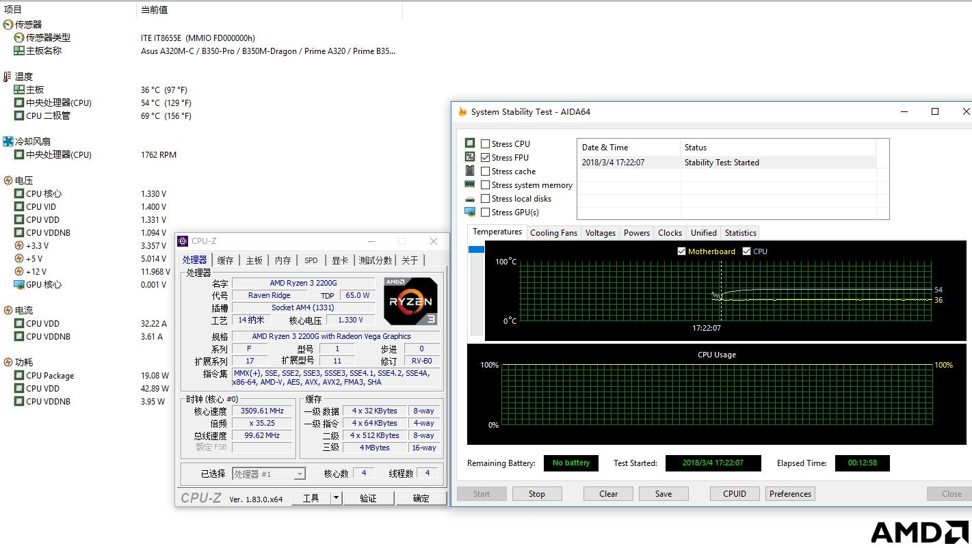Image resolution: width=972 pixels, height=548 pixels.
Task: Open the 内存 tab in CPU-Z
Action: click(283, 260)
